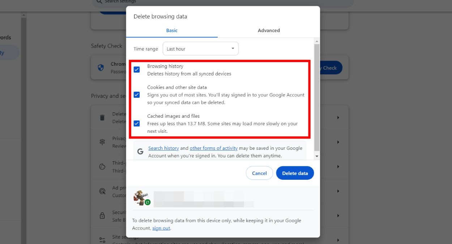Open the Time range dropdown
The image size is (452, 244).
pos(201,49)
